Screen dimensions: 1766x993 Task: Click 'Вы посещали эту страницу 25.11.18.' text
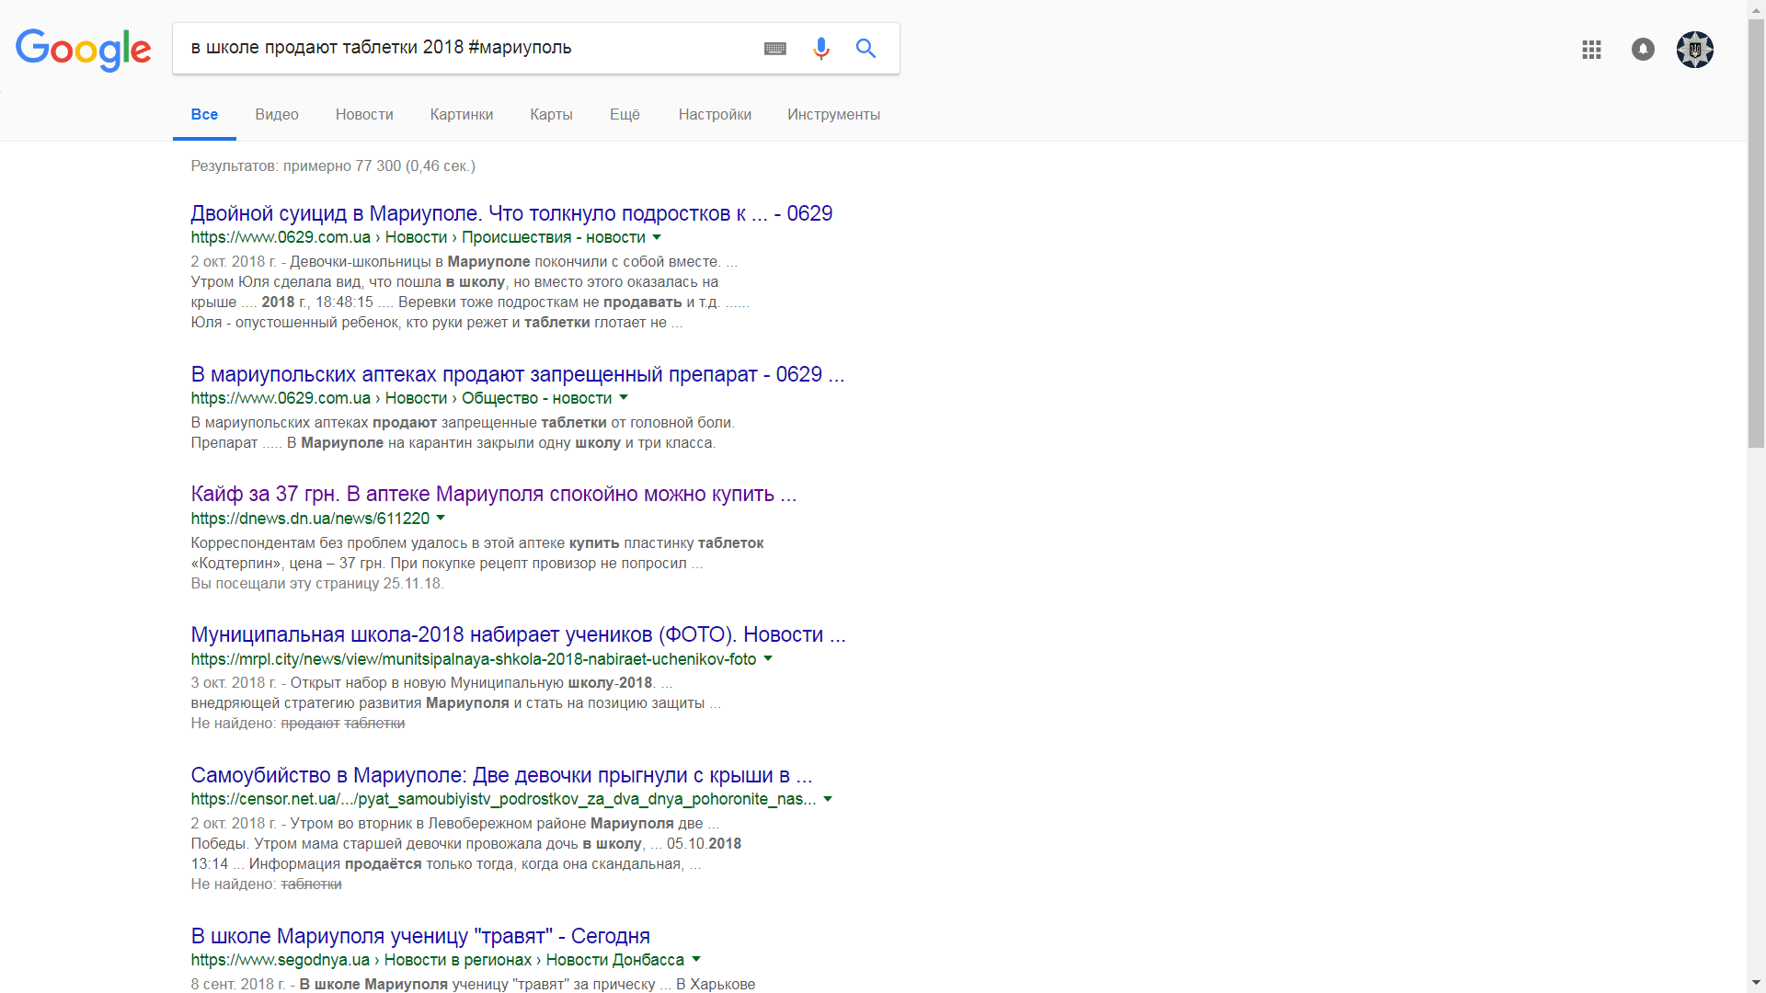coord(317,584)
